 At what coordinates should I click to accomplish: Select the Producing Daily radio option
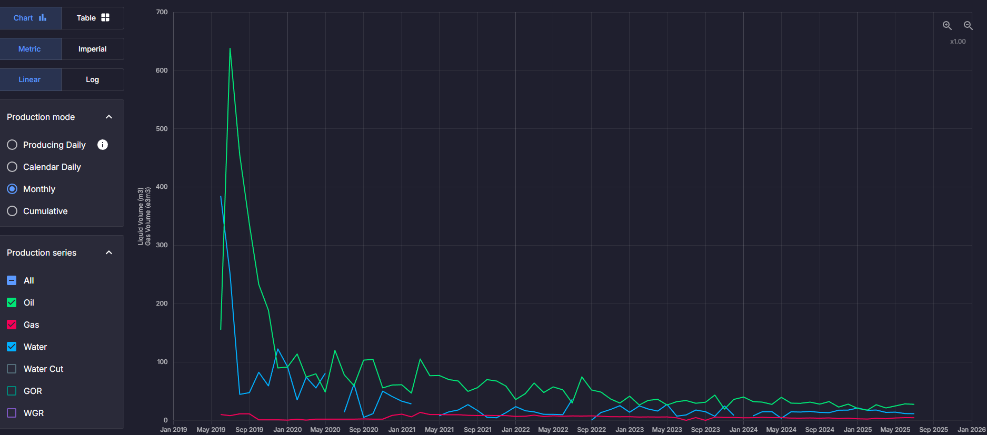(12, 145)
